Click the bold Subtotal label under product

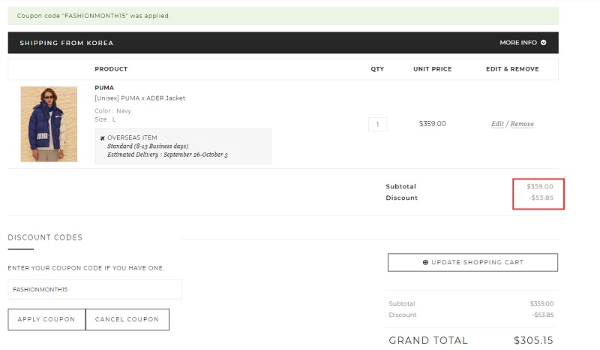click(400, 186)
